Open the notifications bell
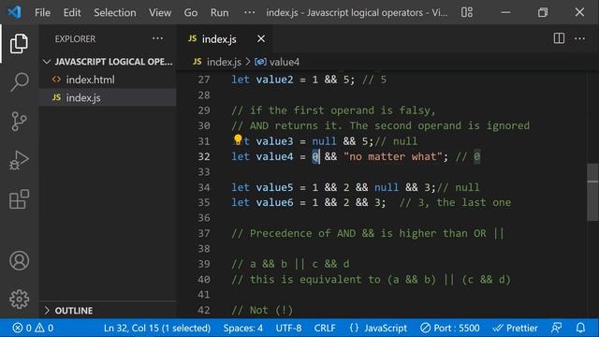Screen dimensions: 599x337 [x=580, y=328]
